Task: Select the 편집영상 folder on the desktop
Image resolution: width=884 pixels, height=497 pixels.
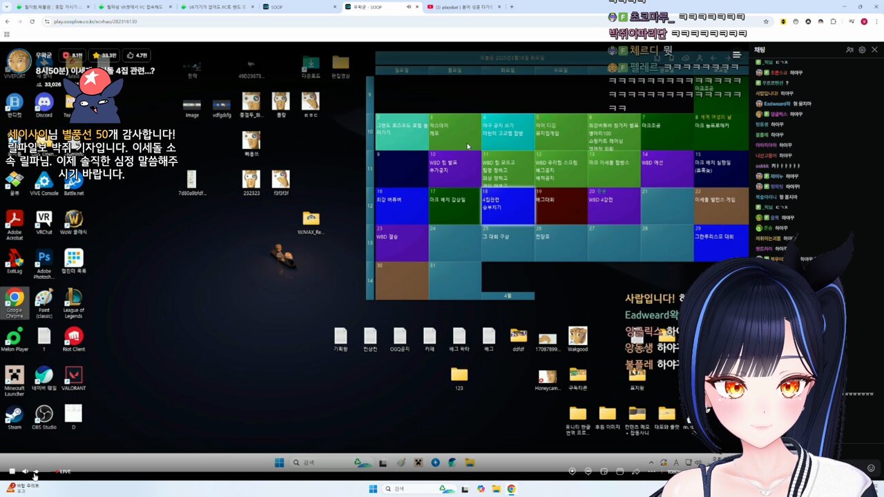Action: pos(340,67)
